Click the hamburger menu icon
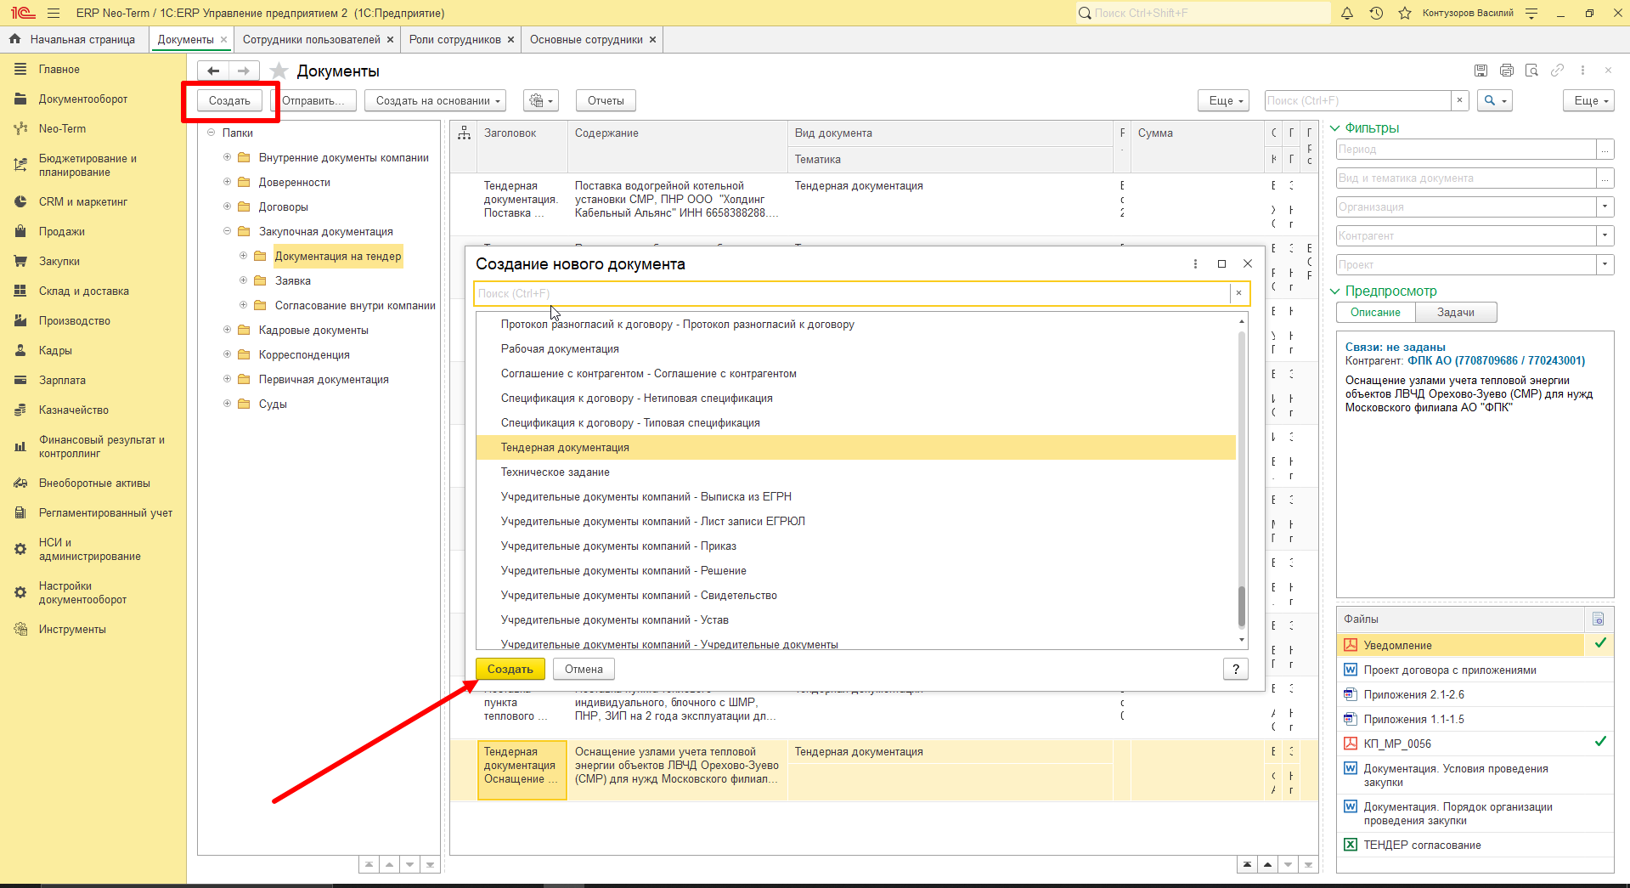 54,13
